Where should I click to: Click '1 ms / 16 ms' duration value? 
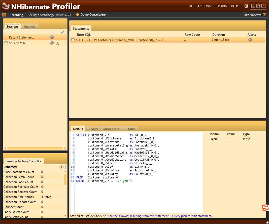coord(220,40)
